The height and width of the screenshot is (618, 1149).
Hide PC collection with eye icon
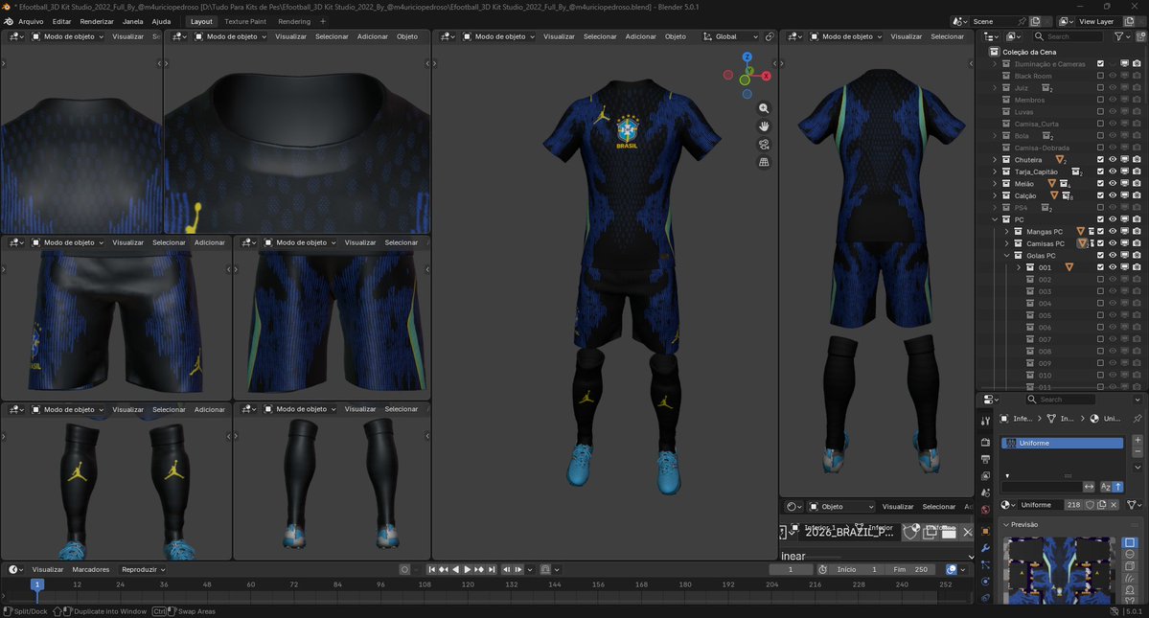pos(1113,219)
